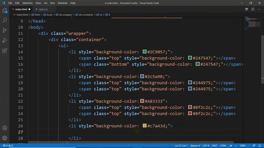
Task: Open the Manage gear icon
Action: 5,138
